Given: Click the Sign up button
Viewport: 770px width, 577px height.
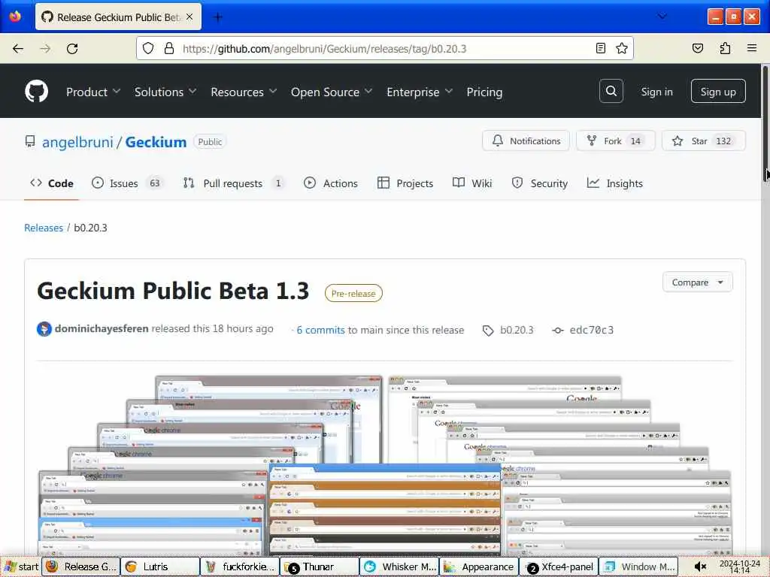Looking at the screenshot, I should coord(718,91).
